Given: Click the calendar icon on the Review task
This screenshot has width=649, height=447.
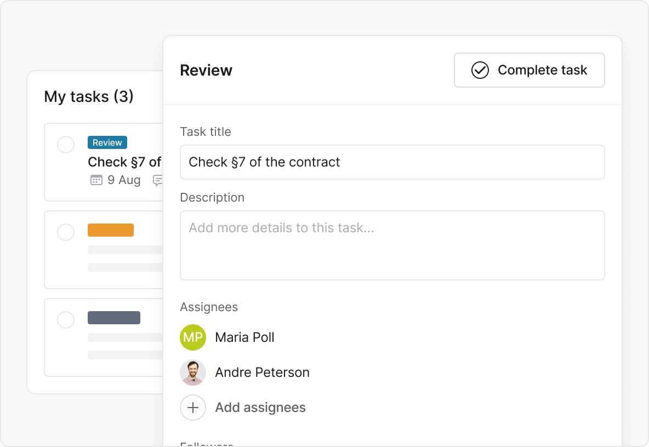Looking at the screenshot, I should (96, 180).
